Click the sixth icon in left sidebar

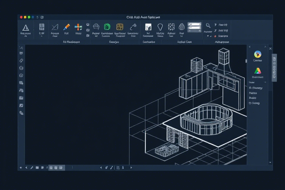21,83
